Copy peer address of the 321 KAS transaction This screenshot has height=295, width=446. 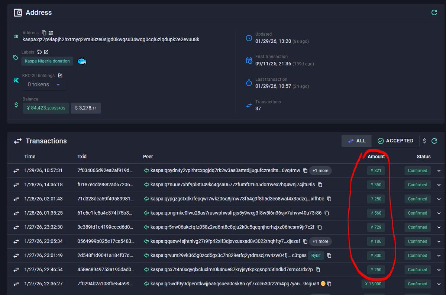305,171
